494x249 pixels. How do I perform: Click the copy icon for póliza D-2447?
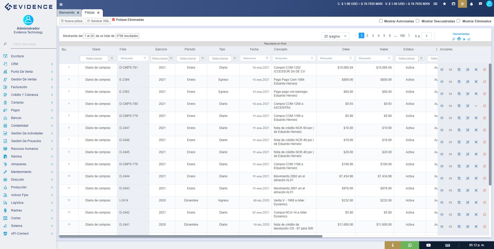459,130
